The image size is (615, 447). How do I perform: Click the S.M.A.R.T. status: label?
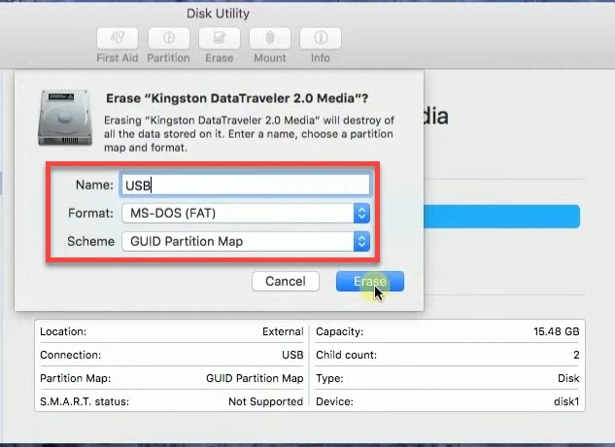(85, 401)
